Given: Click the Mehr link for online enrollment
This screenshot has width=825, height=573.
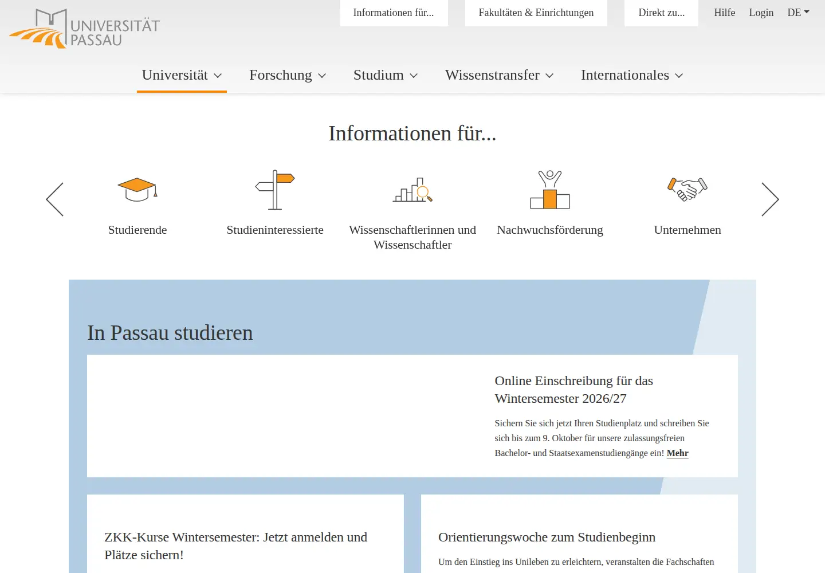Looking at the screenshot, I should (x=678, y=453).
